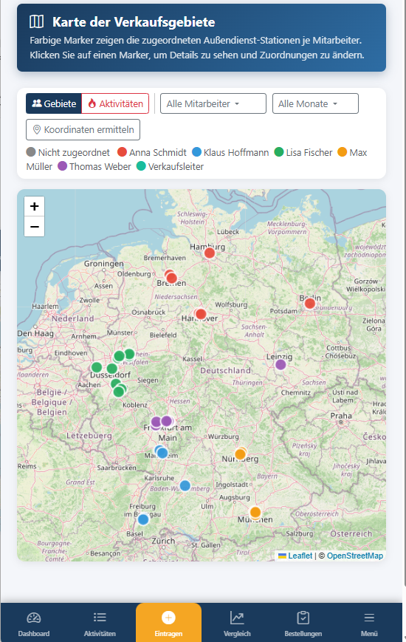Select the orange marker at München
The image size is (406, 642).
[x=255, y=512]
